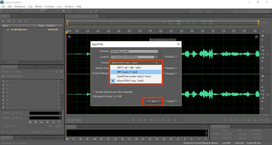Viewport: 272px width, 145px height.
Task: Click the zoom navigator bar above waveform
Action: [163, 22]
